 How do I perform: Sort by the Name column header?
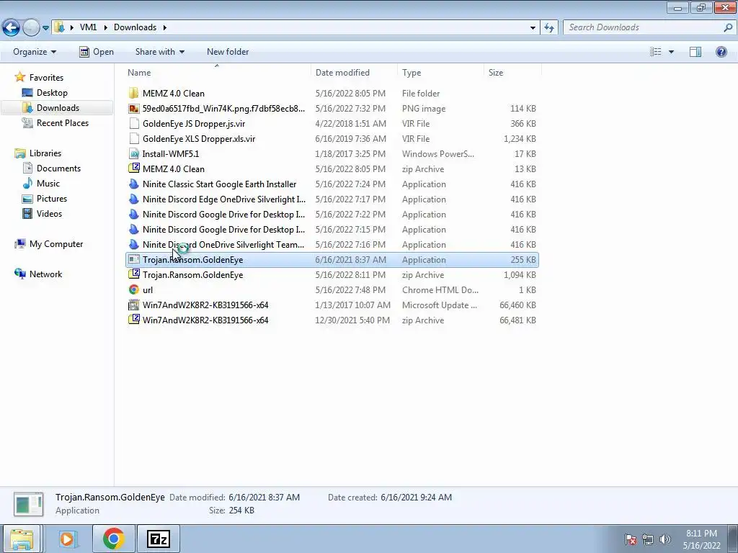(139, 73)
